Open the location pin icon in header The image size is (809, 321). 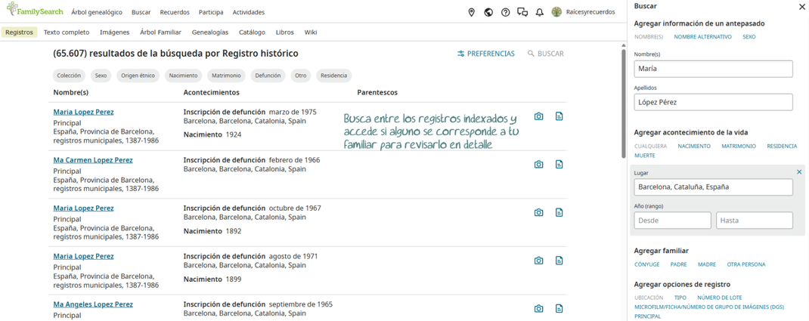point(471,12)
